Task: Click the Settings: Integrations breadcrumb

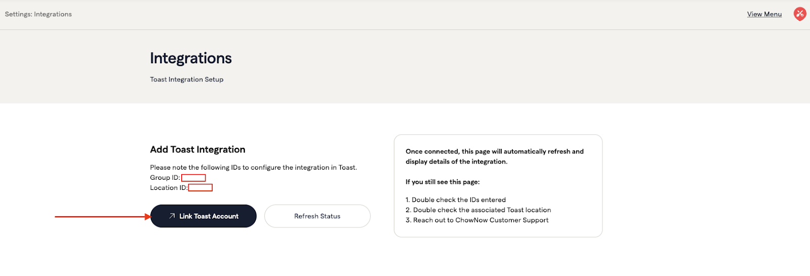Action: [38, 14]
